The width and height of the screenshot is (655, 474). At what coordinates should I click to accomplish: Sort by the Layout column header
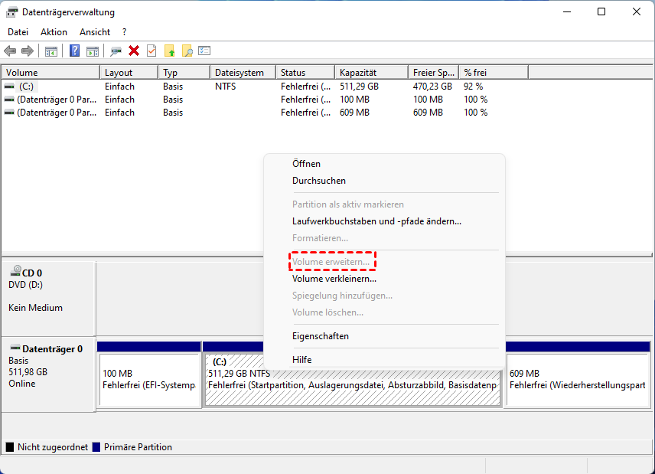pyautogui.click(x=129, y=73)
